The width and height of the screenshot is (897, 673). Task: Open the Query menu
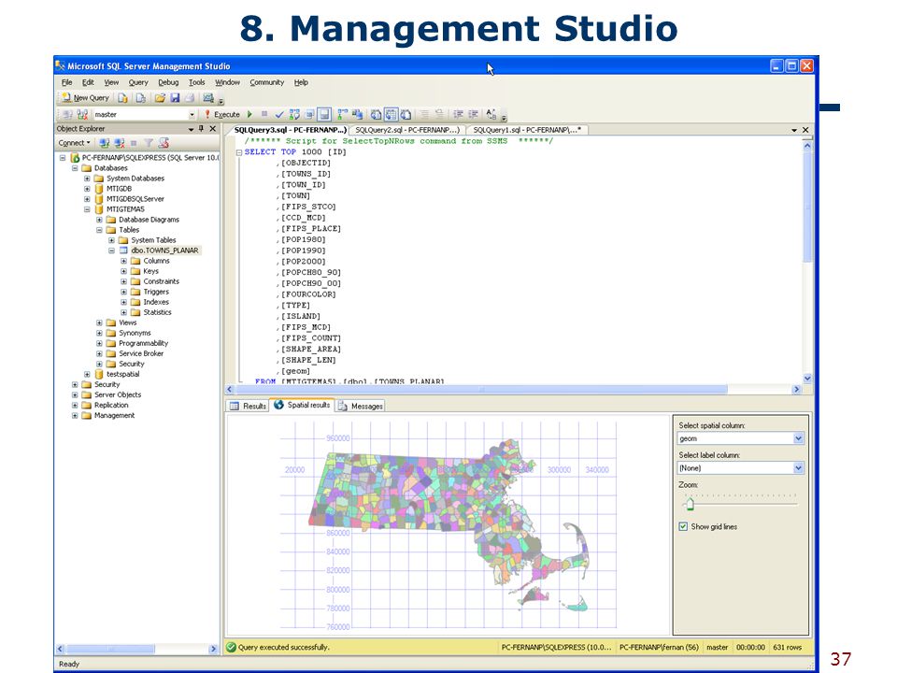click(138, 82)
